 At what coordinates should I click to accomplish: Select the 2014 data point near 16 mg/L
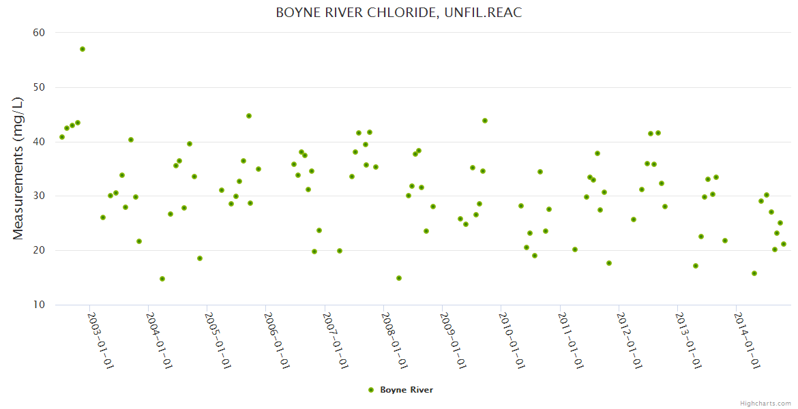pyautogui.click(x=754, y=273)
